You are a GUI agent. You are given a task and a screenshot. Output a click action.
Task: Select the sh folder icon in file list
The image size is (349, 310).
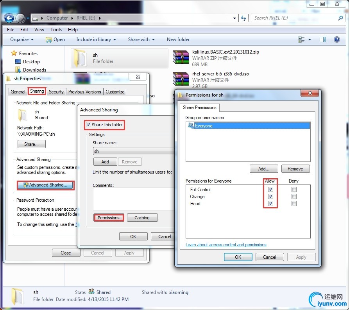(81, 58)
